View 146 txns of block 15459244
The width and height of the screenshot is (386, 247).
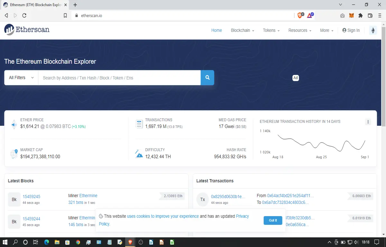(76, 224)
